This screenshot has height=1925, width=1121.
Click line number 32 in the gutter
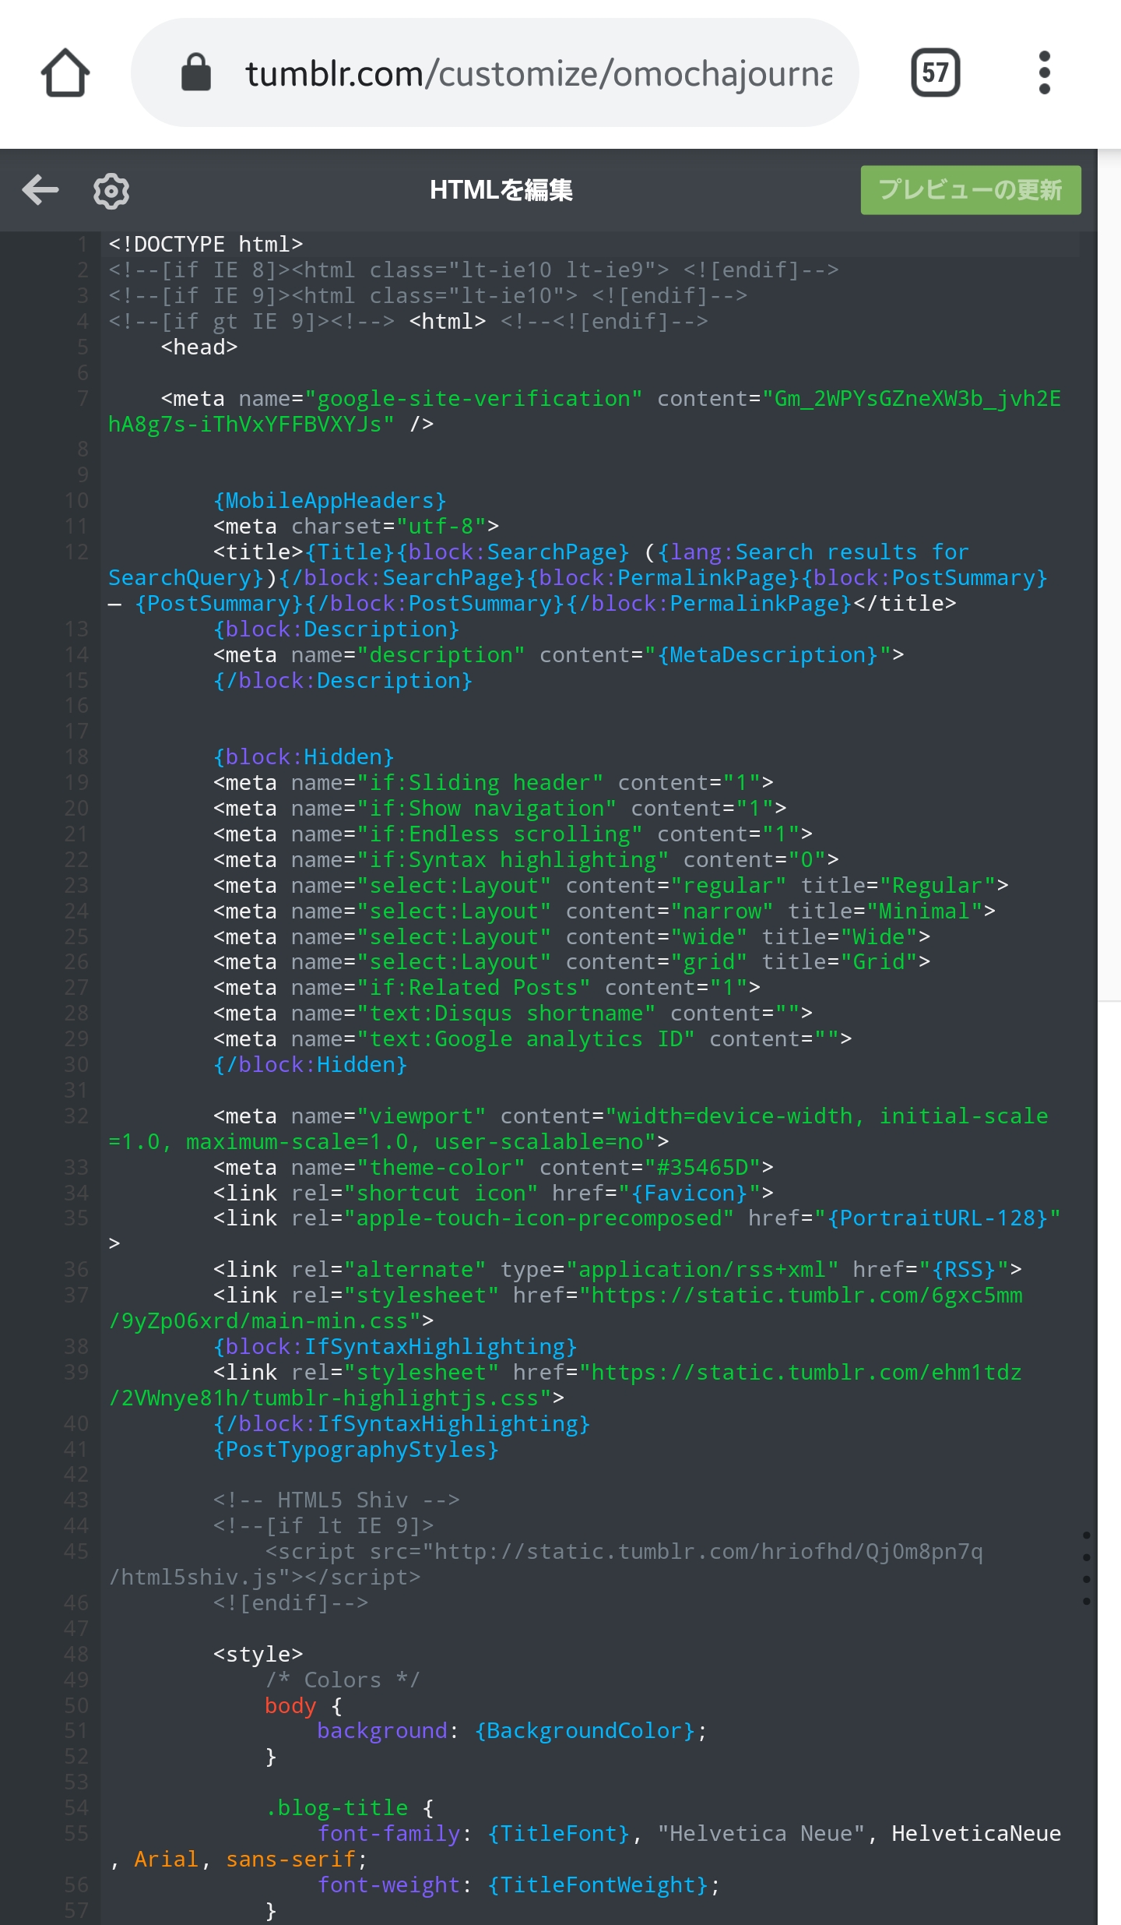pyautogui.click(x=76, y=1116)
